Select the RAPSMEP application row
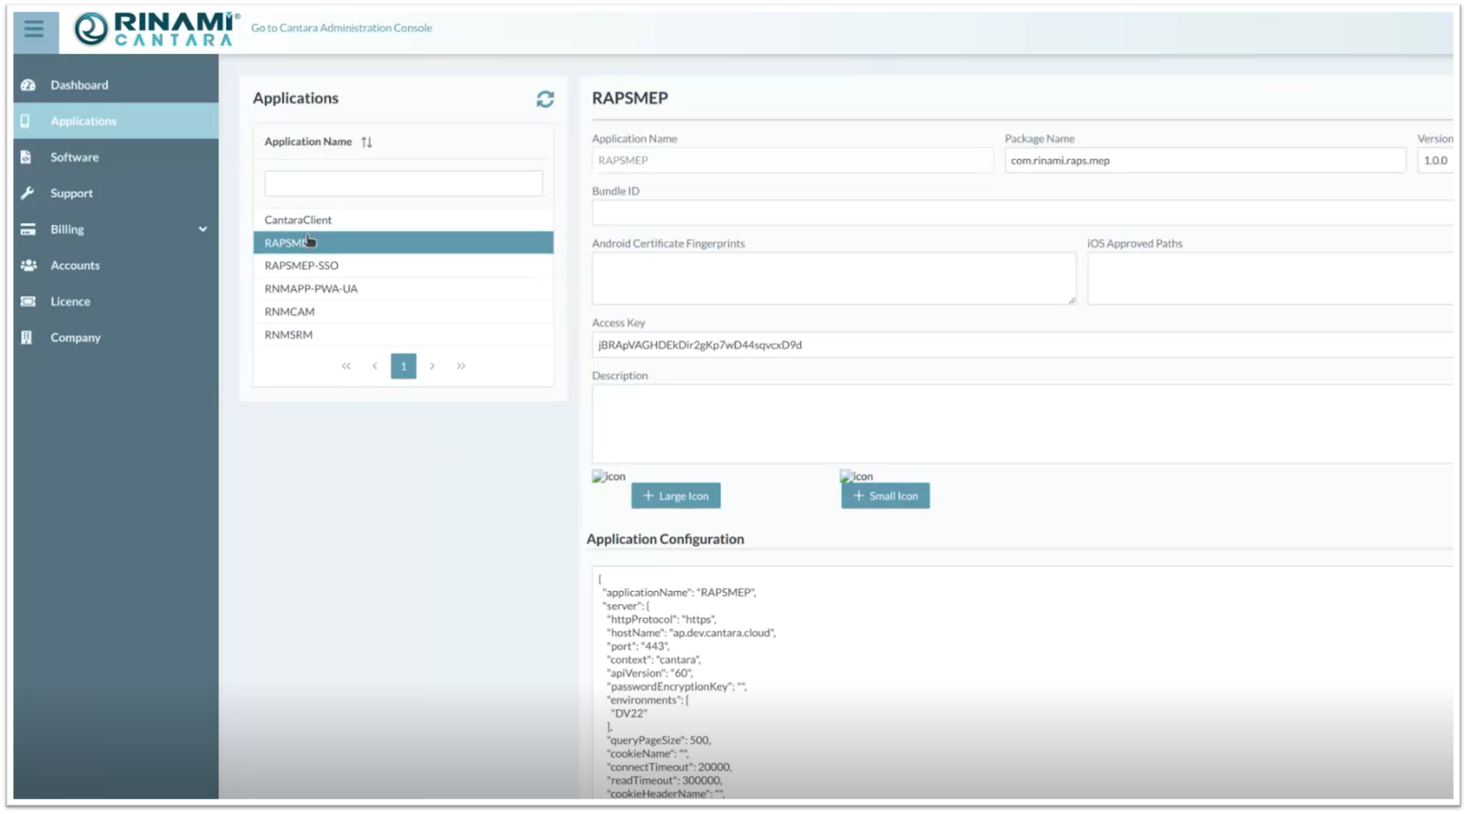1467x814 pixels. coord(403,242)
